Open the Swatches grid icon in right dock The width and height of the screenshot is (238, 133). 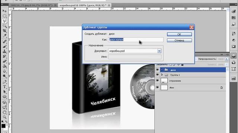234,18
